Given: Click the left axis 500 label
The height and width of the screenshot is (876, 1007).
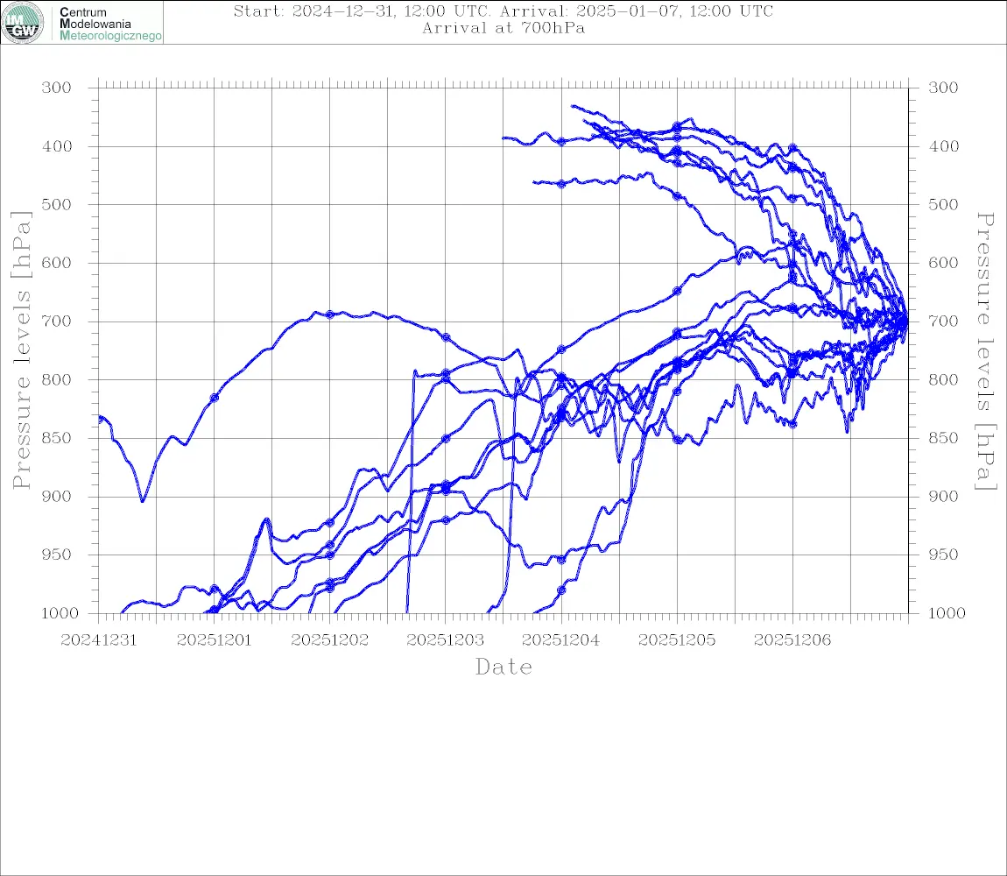Looking at the screenshot, I should tap(57, 204).
